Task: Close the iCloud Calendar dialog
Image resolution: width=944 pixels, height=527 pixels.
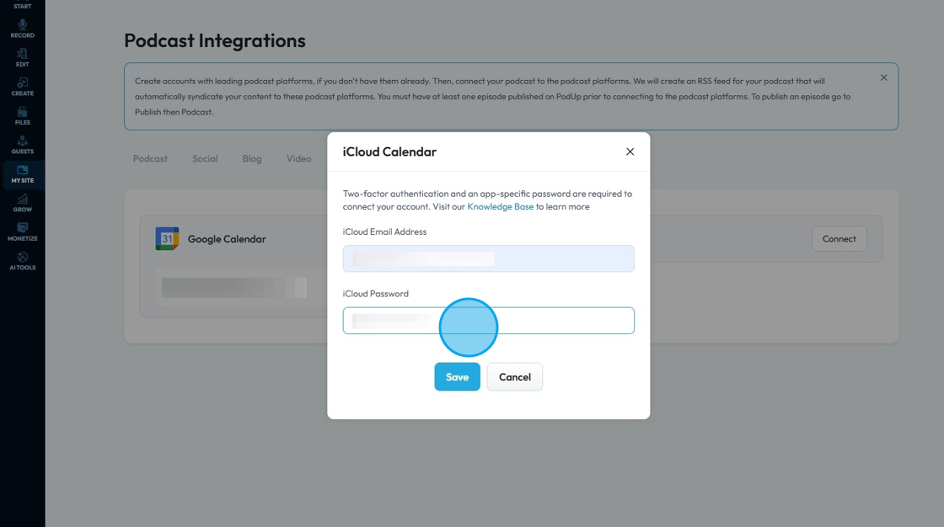Action: 630,152
